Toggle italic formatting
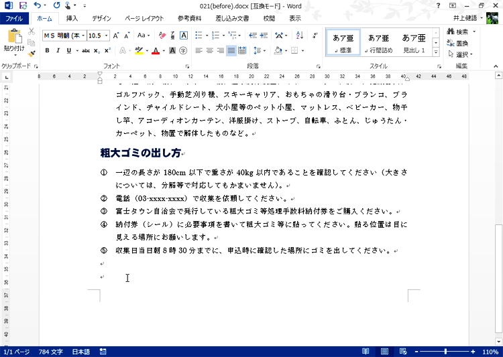This screenshot has width=503, height=357. (58, 51)
